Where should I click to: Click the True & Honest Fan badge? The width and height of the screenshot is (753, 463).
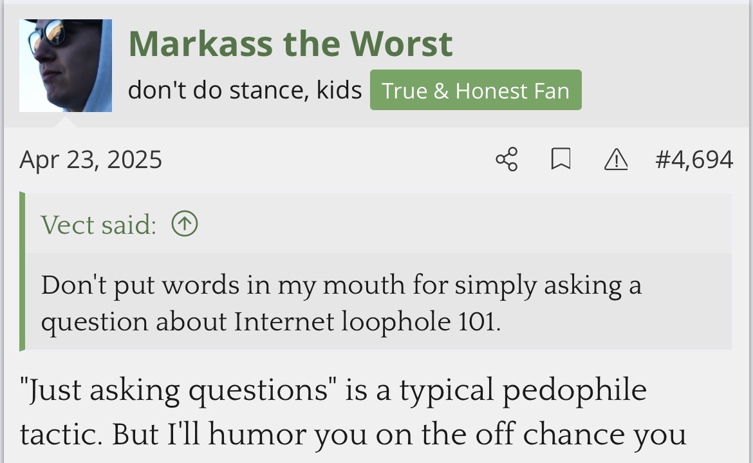point(476,90)
